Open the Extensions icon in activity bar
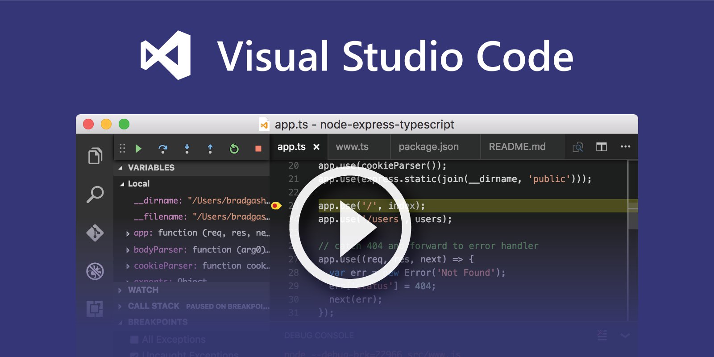The width and height of the screenshot is (714, 357). coord(95,308)
